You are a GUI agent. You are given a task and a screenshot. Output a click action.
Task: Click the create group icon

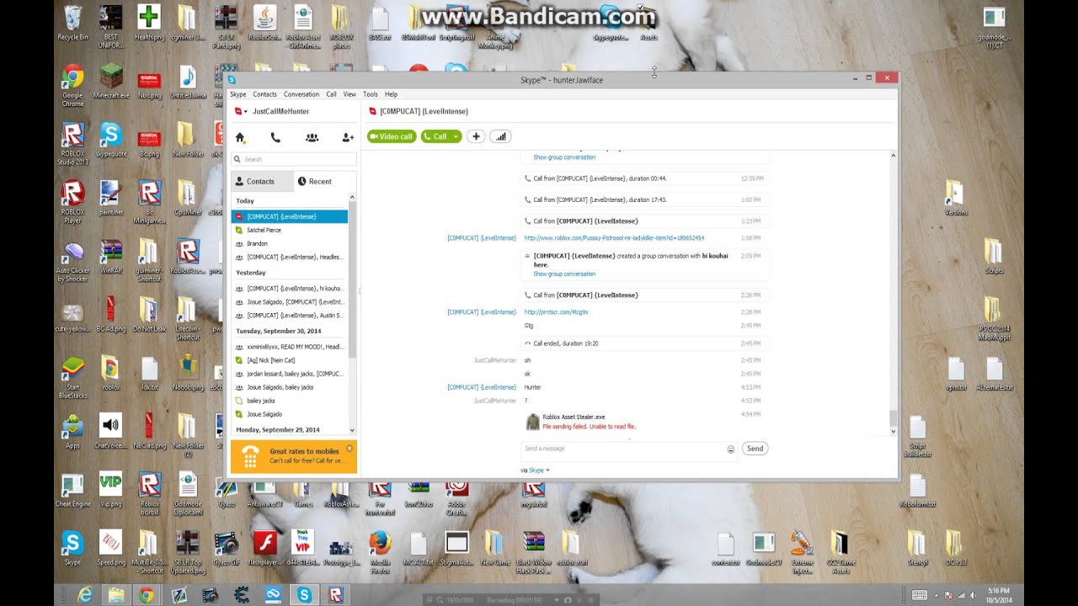[x=312, y=137]
